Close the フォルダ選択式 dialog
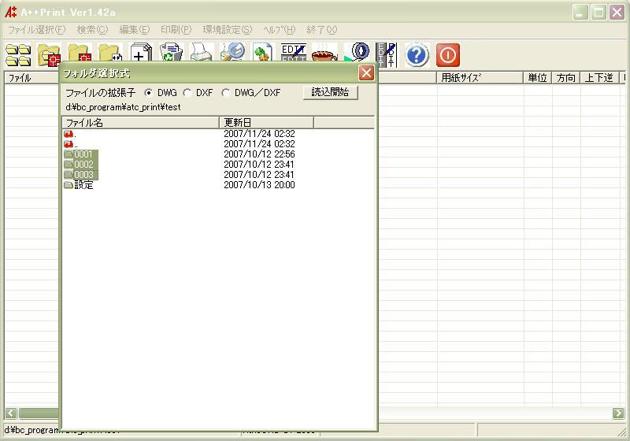This screenshot has width=630, height=441. point(366,73)
